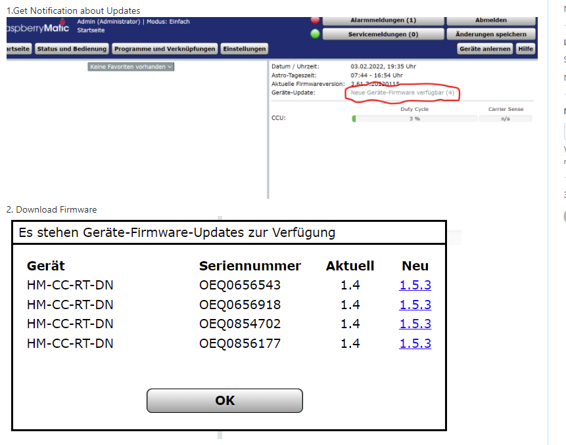This screenshot has width=566, height=445.
Task: Select serial number OEQ0854702
Action: point(240,324)
